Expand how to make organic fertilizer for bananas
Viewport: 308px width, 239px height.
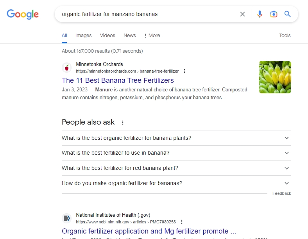[176, 183]
